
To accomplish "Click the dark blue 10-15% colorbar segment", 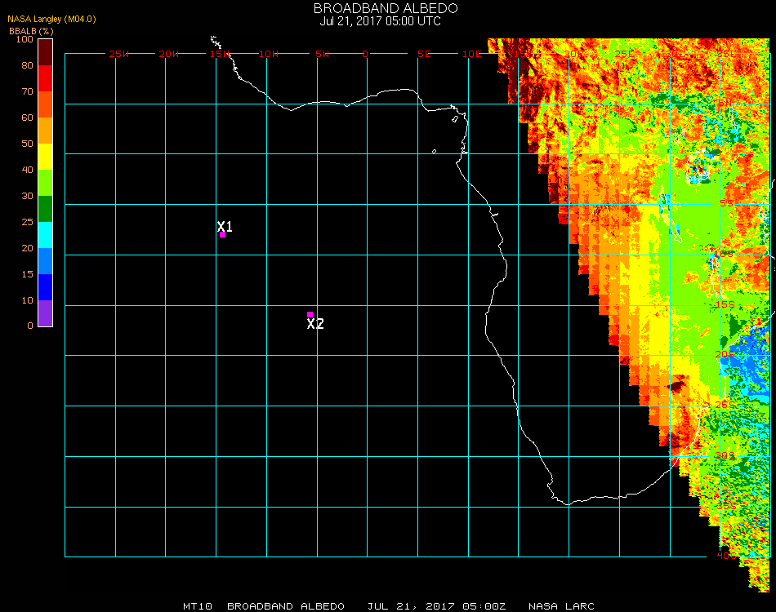I will (x=45, y=287).
